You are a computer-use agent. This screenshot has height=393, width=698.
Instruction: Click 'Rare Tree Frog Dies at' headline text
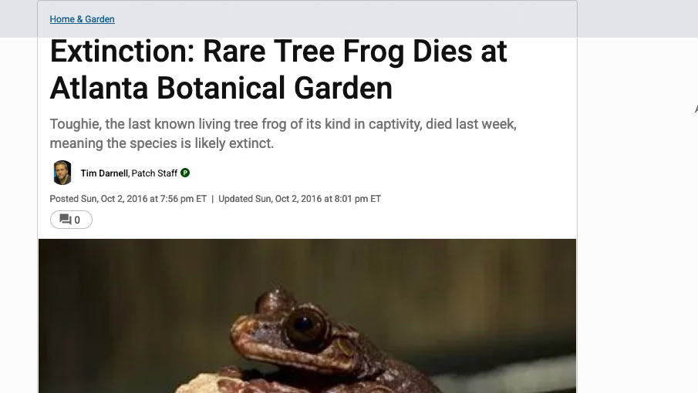[x=355, y=52]
